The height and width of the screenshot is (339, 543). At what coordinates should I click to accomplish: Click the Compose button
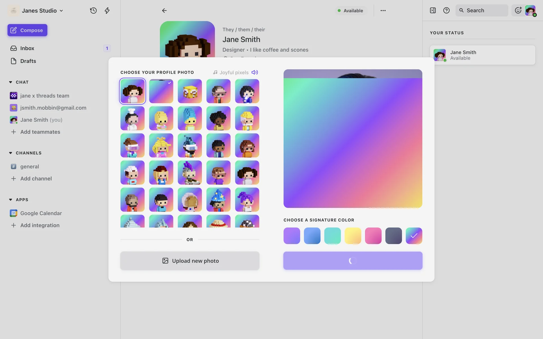coord(27,30)
